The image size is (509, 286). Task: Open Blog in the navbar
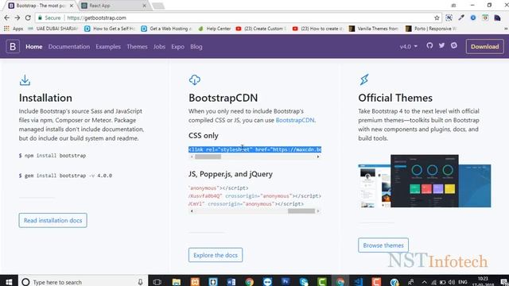[x=196, y=46]
